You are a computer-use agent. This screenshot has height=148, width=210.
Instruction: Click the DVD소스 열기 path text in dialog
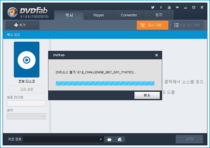95,72
